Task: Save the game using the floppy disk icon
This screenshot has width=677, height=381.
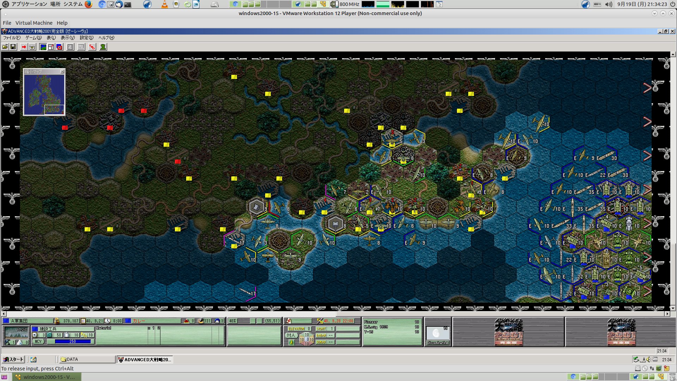Action: click(x=13, y=47)
